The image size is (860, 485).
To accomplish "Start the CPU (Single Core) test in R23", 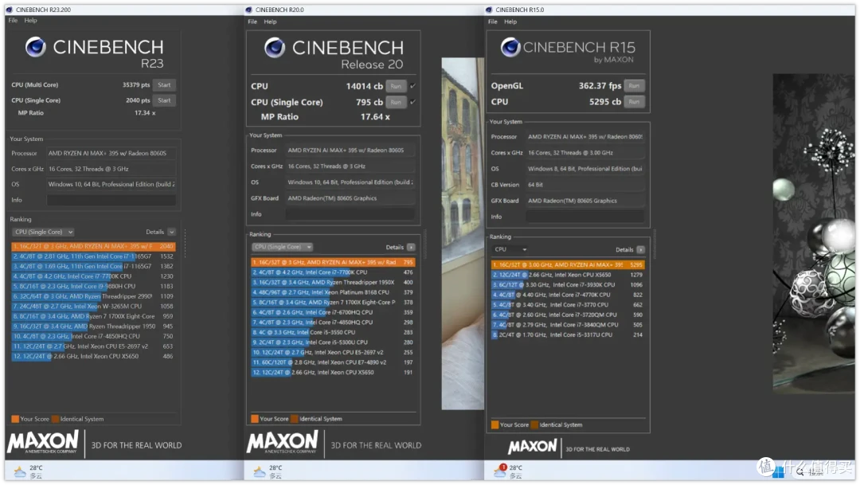I will coord(164,100).
